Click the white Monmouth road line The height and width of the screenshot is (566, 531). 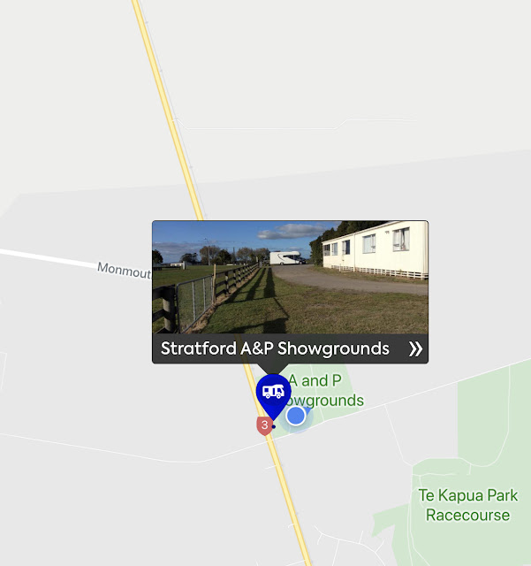(x=49, y=258)
